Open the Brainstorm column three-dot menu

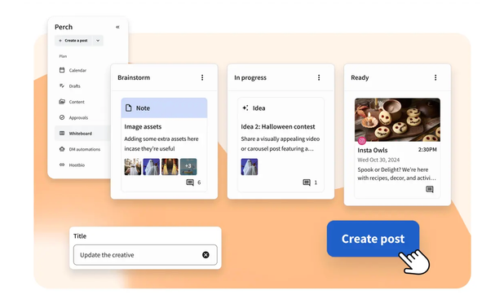point(202,77)
